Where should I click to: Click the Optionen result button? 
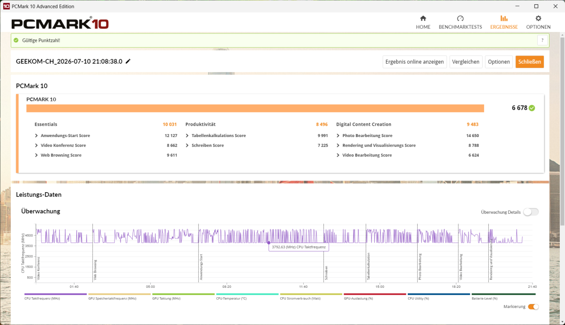(x=499, y=62)
